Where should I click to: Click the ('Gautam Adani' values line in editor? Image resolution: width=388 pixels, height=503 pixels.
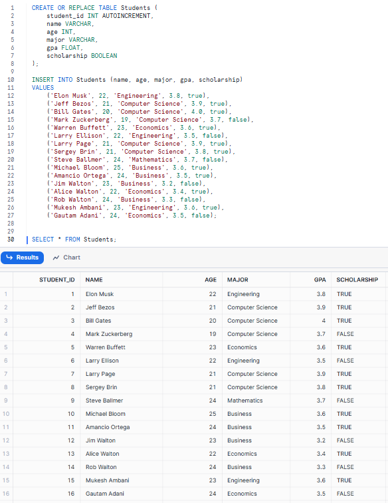pos(132,216)
